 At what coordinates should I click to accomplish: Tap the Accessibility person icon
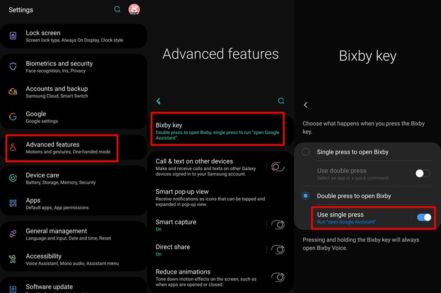click(x=12, y=259)
